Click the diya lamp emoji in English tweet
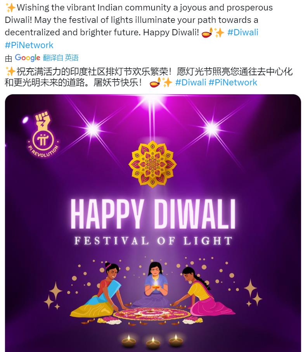This screenshot has width=308, height=352. point(207,33)
